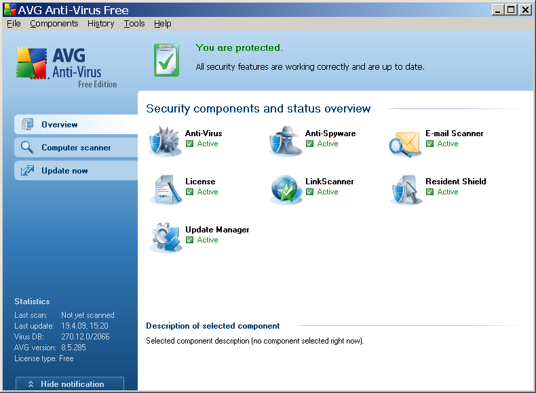Open the File menu

[14, 24]
